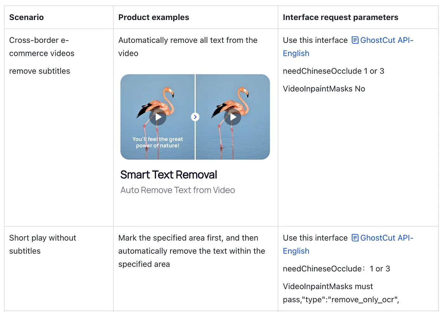
Task: Click the needChineseOcclude 1 or 3 text
Action: pyautogui.click(x=333, y=71)
